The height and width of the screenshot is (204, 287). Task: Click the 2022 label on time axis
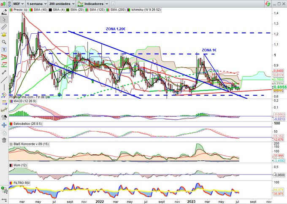(x=100, y=201)
